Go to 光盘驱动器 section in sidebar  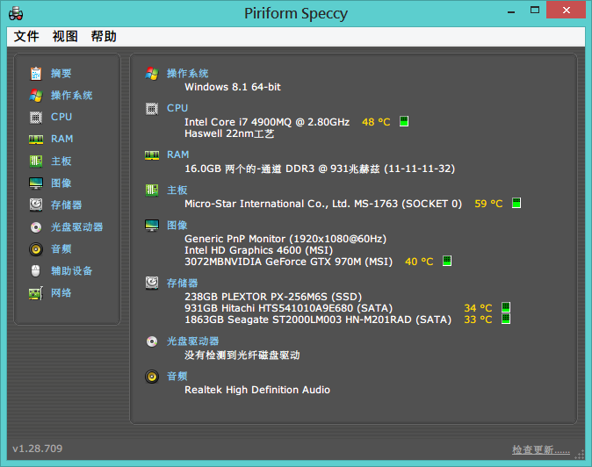[x=77, y=226]
